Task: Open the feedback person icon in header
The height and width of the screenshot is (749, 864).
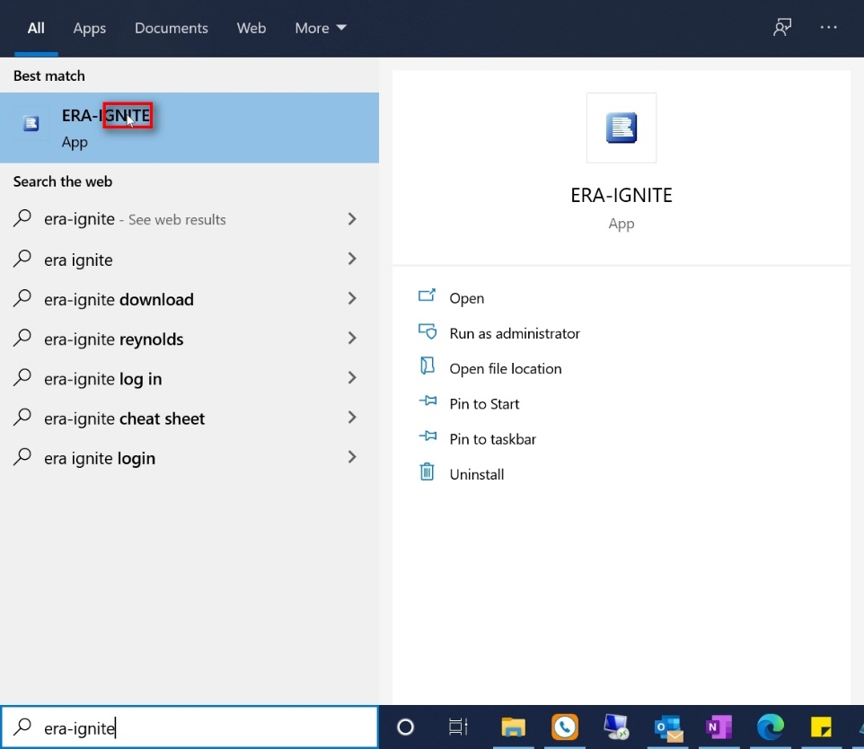Action: click(782, 27)
